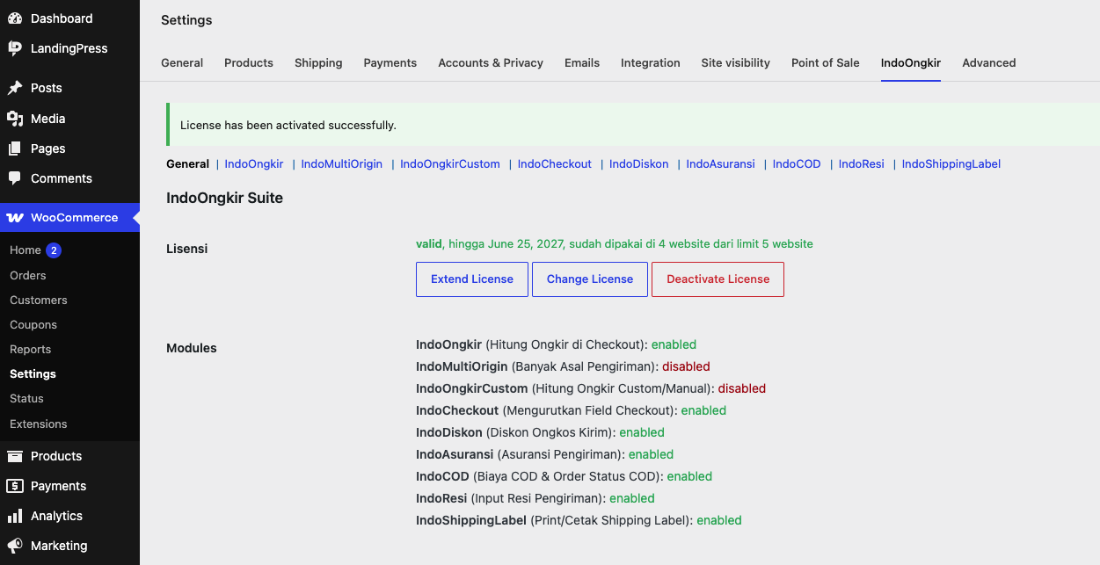1100x565 pixels.
Task: Click the Change License button
Action: click(x=590, y=279)
